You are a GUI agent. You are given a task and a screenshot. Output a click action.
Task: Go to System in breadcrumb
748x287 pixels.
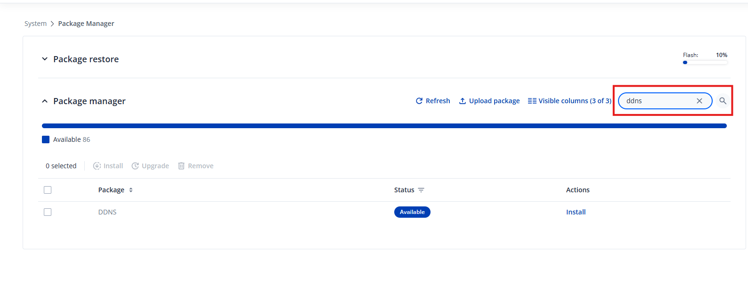tap(35, 24)
